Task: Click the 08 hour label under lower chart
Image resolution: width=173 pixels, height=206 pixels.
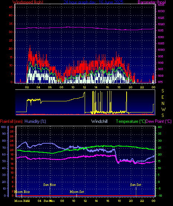Action: [x=62, y=201]
